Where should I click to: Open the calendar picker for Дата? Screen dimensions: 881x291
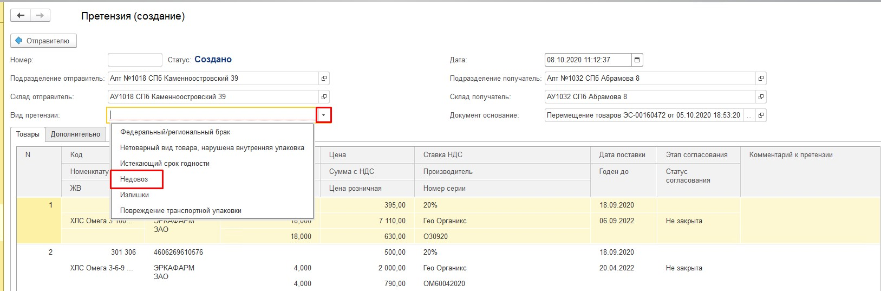pyautogui.click(x=637, y=60)
